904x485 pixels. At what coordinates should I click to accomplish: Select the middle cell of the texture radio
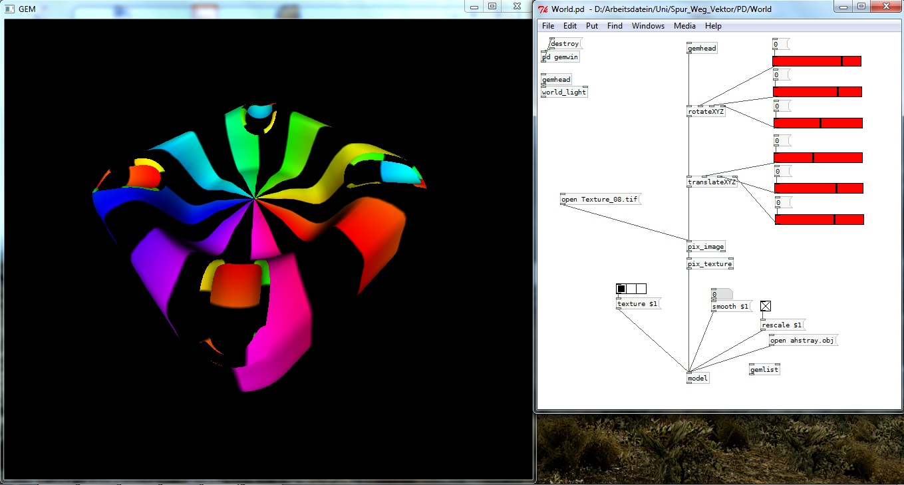[631, 289]
